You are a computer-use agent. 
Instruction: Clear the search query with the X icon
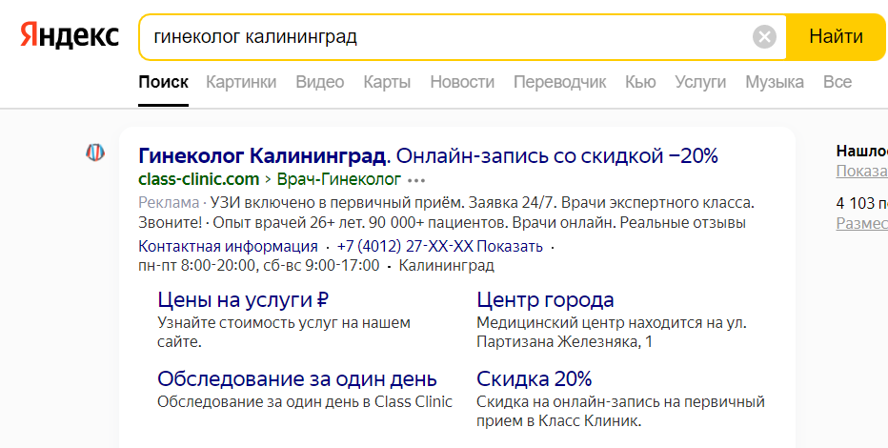(764, 37)
